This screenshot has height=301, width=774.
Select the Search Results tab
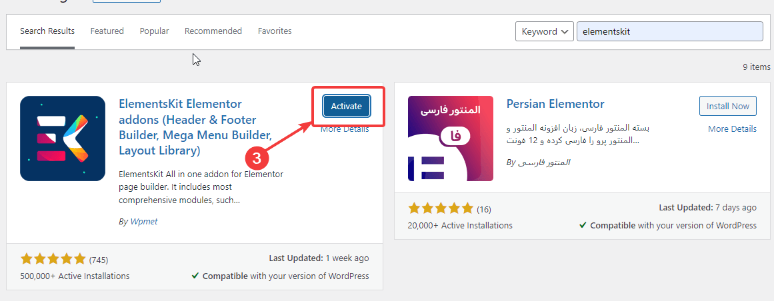pyautogui.click(x=47, y=31)
